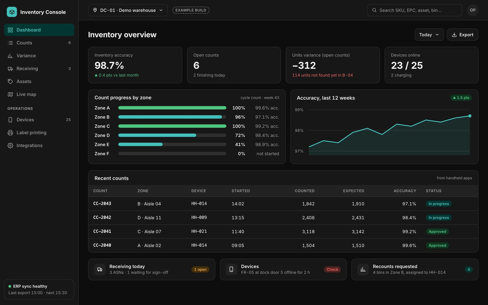Open count row CC-2041

tap(283, 232)
